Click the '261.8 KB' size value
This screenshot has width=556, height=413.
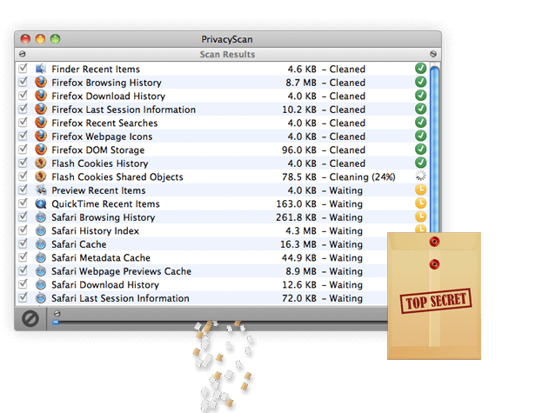(296, 217)
